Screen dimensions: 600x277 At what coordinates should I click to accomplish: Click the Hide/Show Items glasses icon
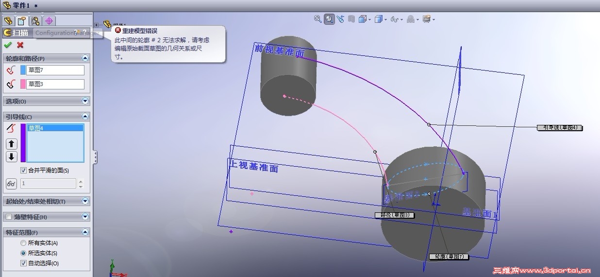click(394, 19)
